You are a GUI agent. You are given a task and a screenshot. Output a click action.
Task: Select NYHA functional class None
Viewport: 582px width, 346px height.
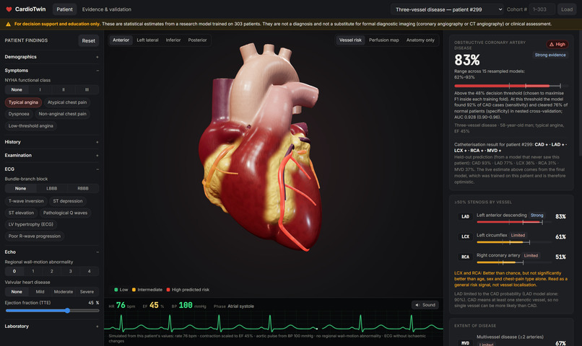(x=17, y=89)
